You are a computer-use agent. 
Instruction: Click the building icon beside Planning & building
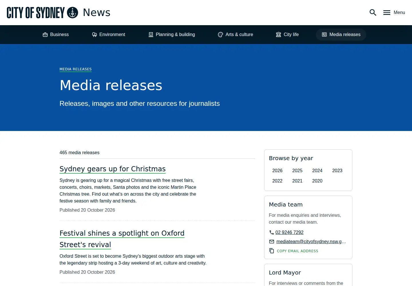pos(151,35)
